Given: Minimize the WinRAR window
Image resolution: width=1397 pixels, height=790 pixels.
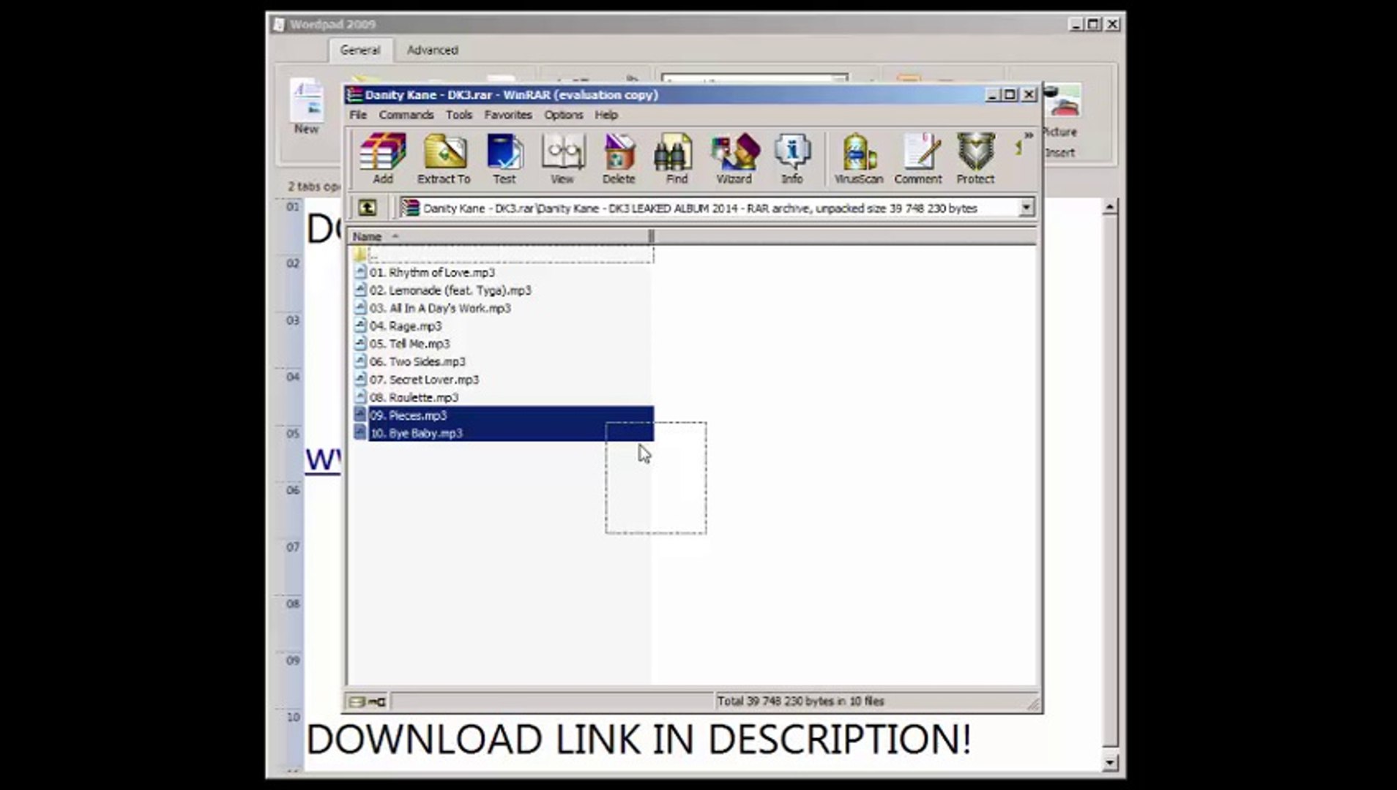Looking at the screenshot, I should coord(993,94).
